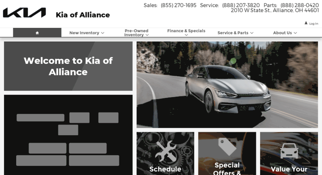
Task: Expand the New Inventory chevron
Action: click(x=103, y=33)
